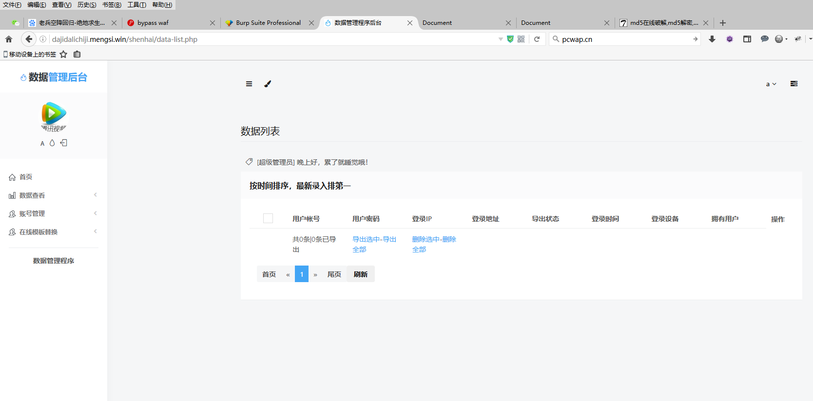This screenshot has width=813, height=401.
Task: Open the right-side panel list icon
Action: point(794,84)
